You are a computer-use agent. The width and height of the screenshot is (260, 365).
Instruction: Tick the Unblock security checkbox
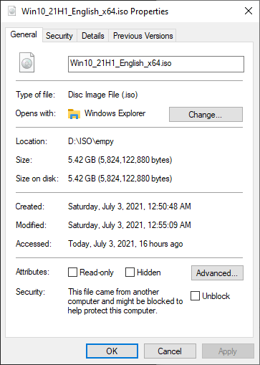(x=195, y=295)
